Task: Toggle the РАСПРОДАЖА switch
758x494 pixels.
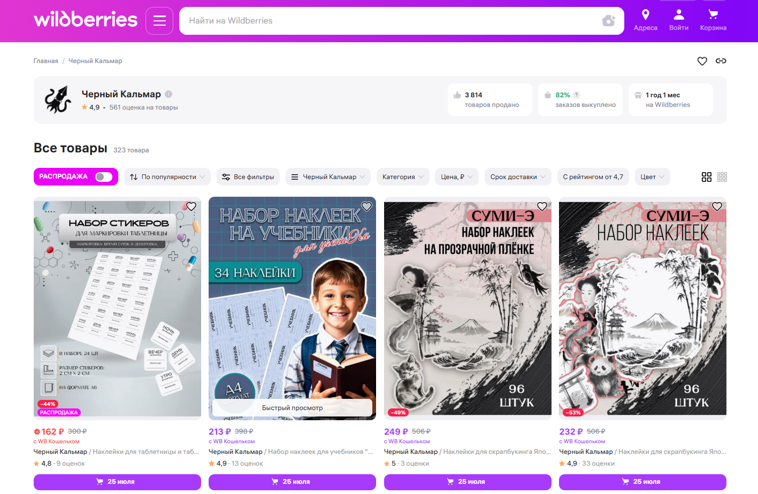Action: click(104, 177)
